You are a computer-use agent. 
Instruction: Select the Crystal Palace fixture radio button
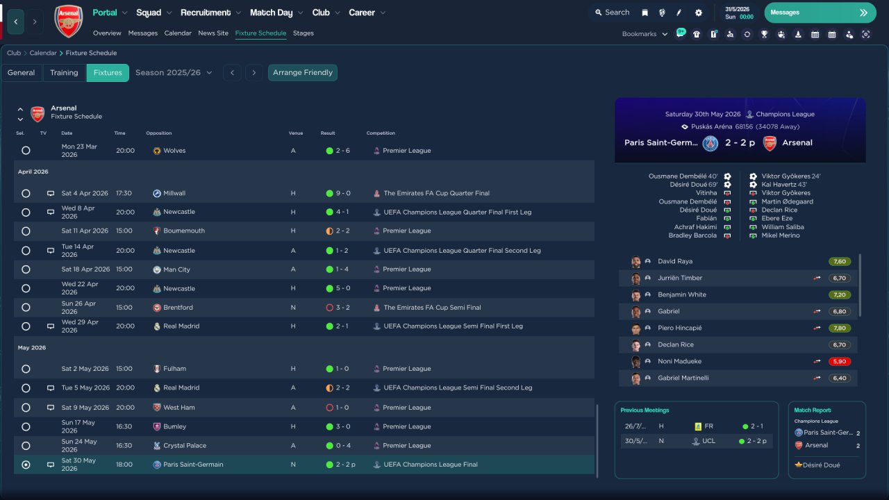26,446
